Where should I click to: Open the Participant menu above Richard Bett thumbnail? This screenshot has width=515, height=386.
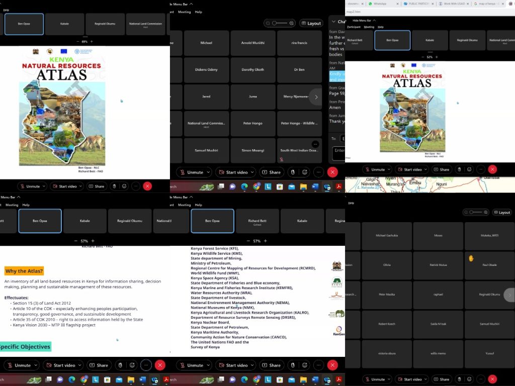pos(354,27)
